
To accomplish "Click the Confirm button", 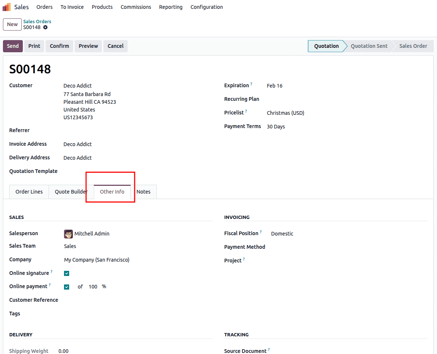I will (59, 46).
